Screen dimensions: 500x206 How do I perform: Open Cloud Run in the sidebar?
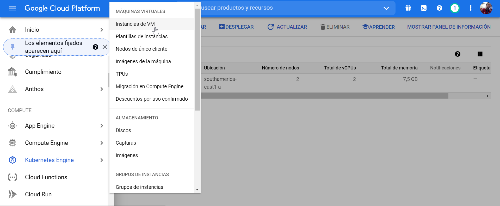click(38, 194)
